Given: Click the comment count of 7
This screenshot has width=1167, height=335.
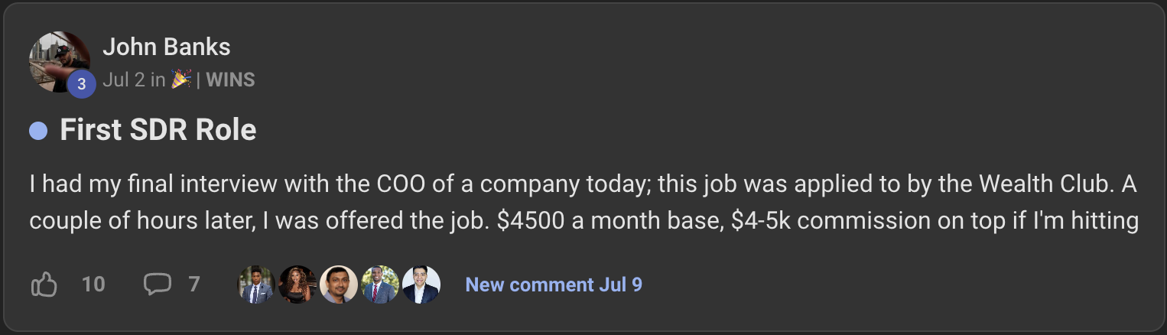Looking at the screenshot, I should (194, 285).
